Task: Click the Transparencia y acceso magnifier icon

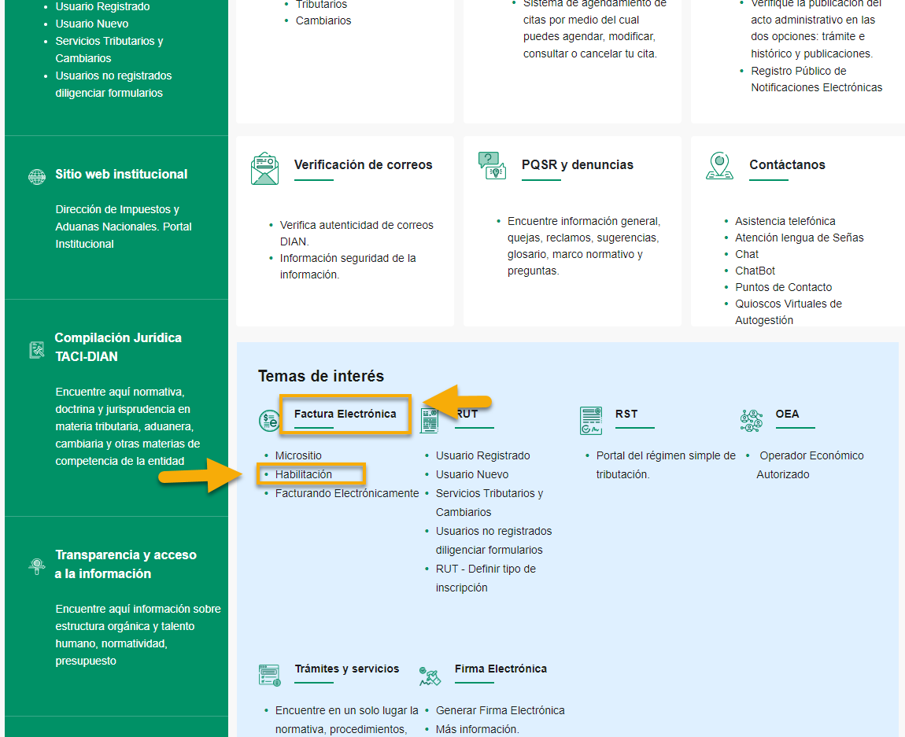Action: tap(37, 566)
